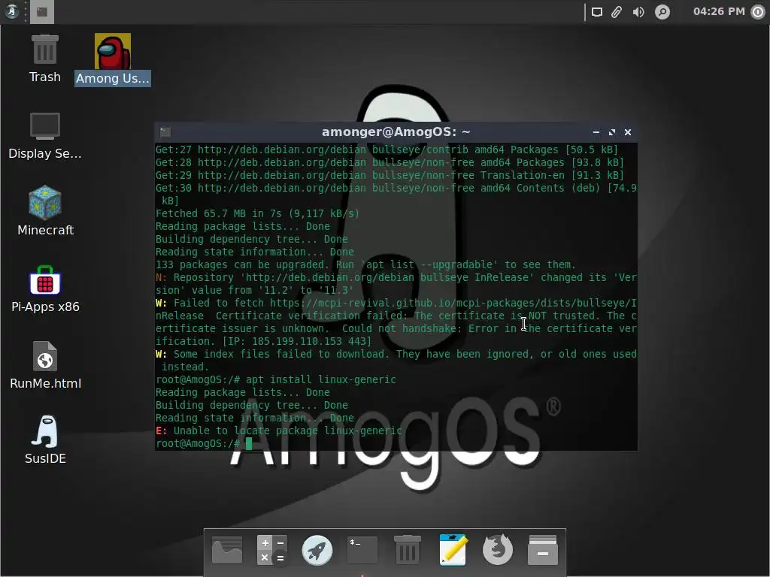Image resolution: width=770 pixels, height=577 pixels.
Task: Open the applications menu in top panel
Action: tap(11, 11)
